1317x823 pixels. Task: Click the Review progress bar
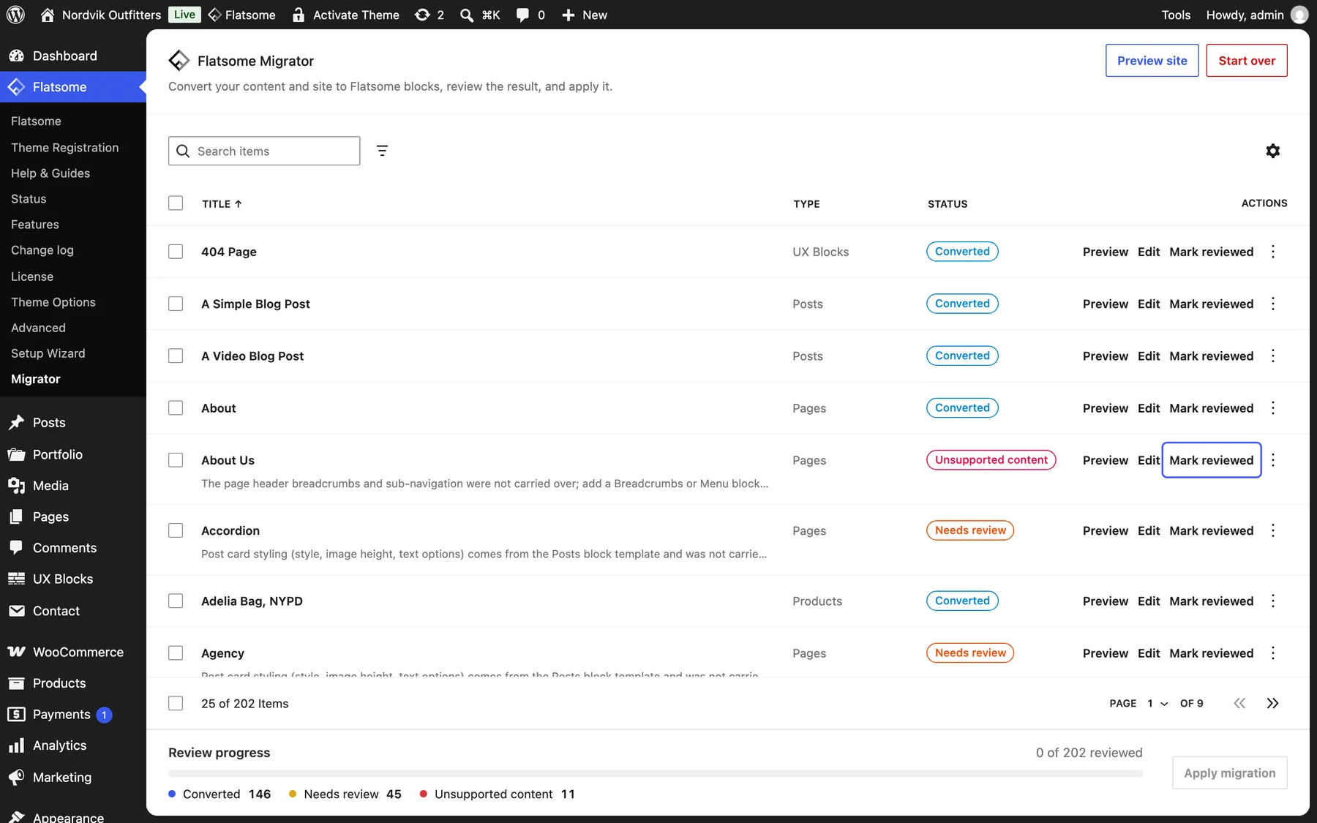[x=656, y=773]
